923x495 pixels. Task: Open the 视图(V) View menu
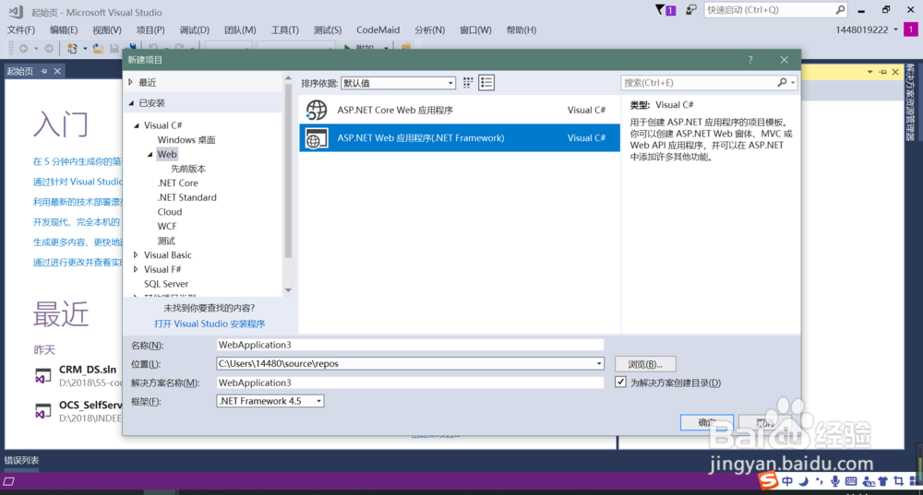(106, 30)
